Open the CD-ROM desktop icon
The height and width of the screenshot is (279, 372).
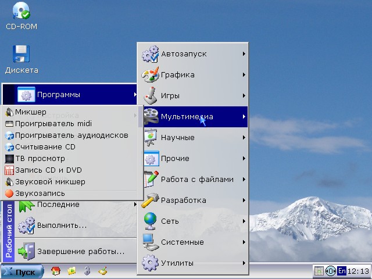pos(21,16)
